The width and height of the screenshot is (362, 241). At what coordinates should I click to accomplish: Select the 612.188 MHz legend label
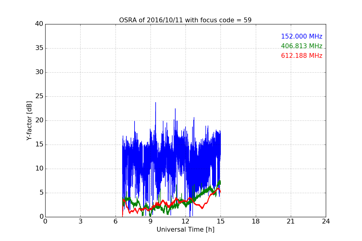(x=302, y=56)
